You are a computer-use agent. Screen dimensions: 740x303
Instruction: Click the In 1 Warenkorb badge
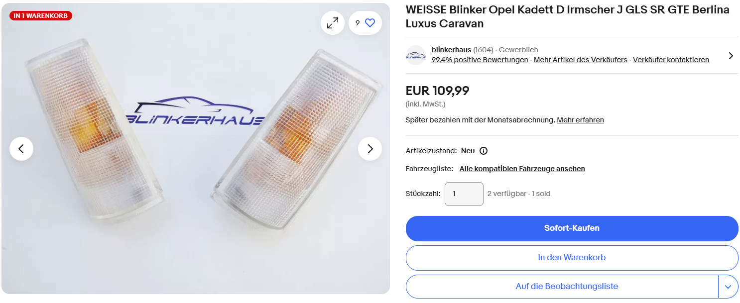(41, 16)
